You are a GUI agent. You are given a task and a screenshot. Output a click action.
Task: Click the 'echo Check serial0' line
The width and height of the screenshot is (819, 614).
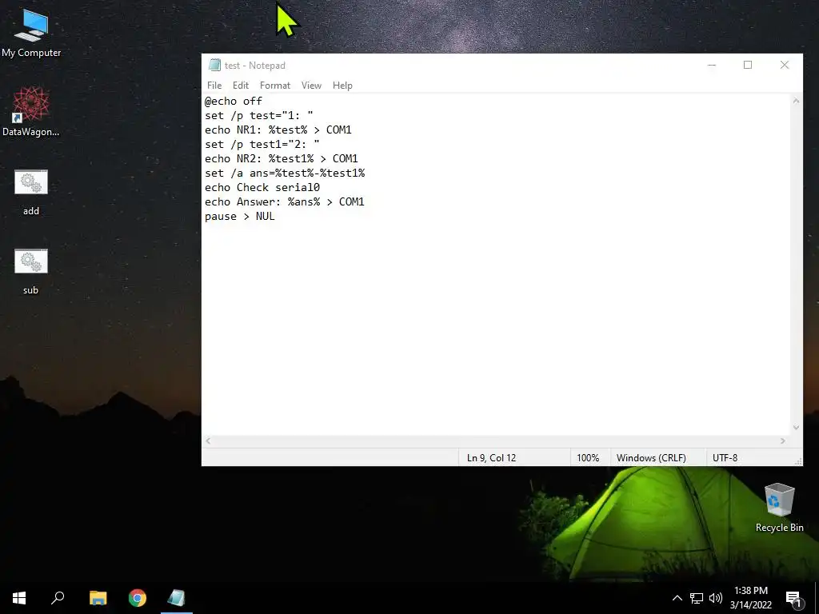click(x=262, y=187)
